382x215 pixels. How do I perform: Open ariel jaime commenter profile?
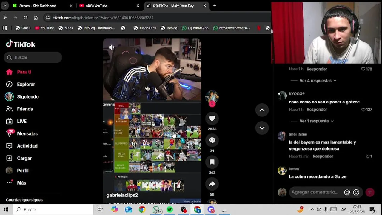[298, 134]
